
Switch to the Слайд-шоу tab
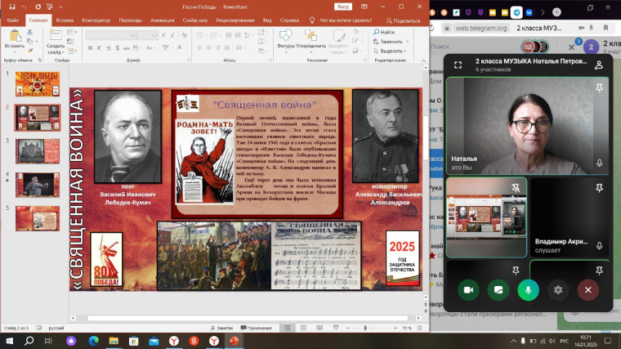(x=195, y=20)
